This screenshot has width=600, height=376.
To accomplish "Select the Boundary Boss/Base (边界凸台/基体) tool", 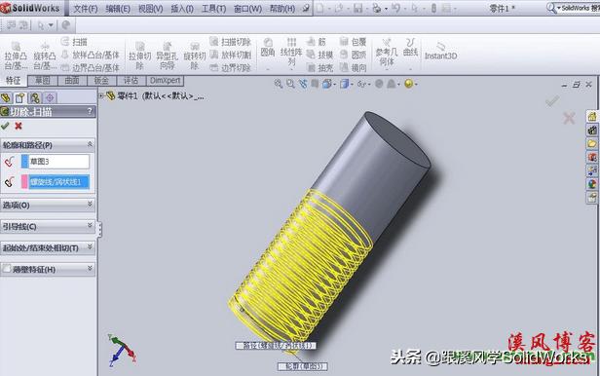I will 91,68.
